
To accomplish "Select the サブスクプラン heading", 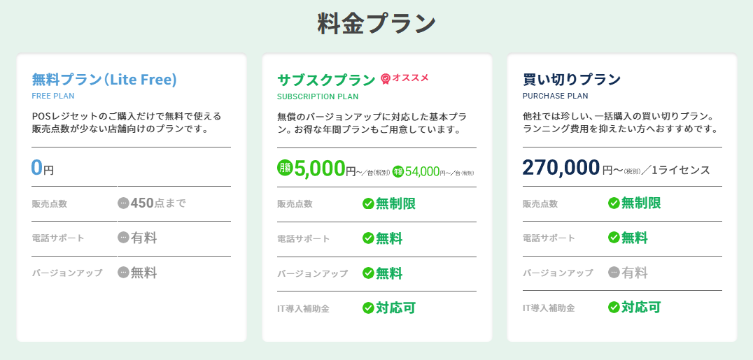I will point(326,80).
